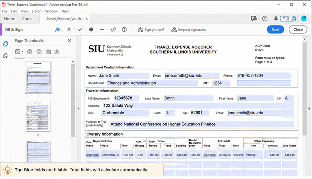Image resolution: width=312 pixels, height=179 pixels.
Task: Select the checkmark tool
Action: coord(80,30)
